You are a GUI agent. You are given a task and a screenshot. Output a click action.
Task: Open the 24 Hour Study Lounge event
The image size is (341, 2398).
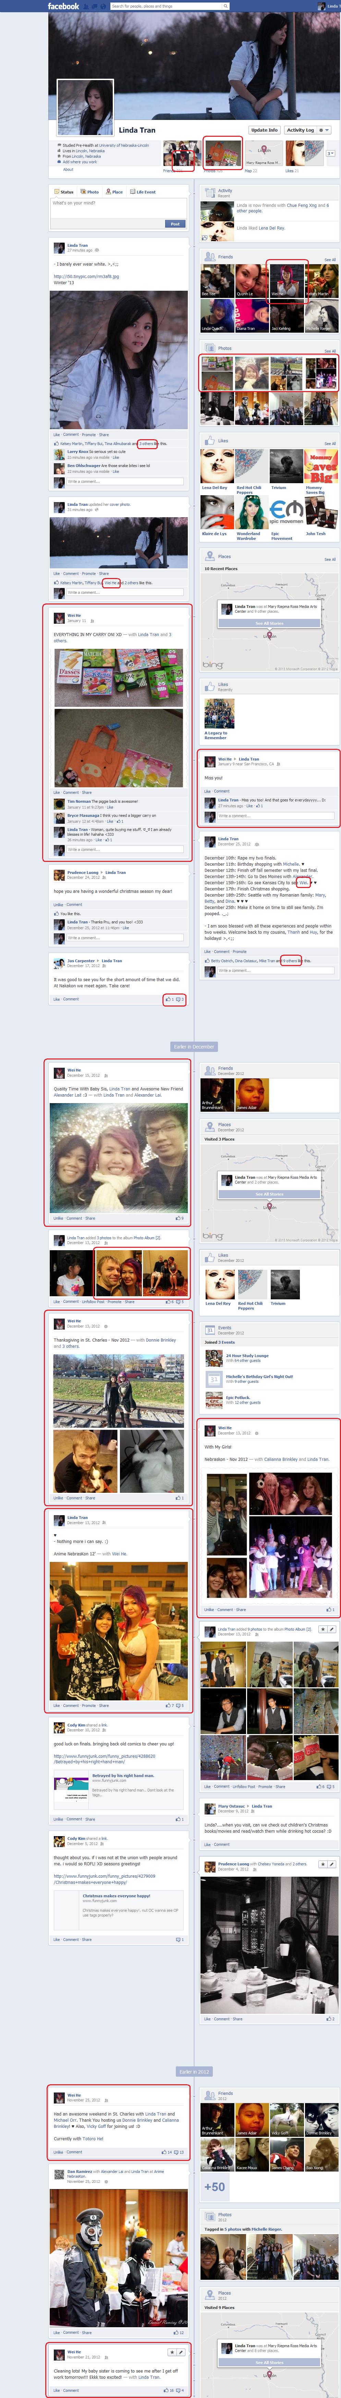(x=247, y=1355)
